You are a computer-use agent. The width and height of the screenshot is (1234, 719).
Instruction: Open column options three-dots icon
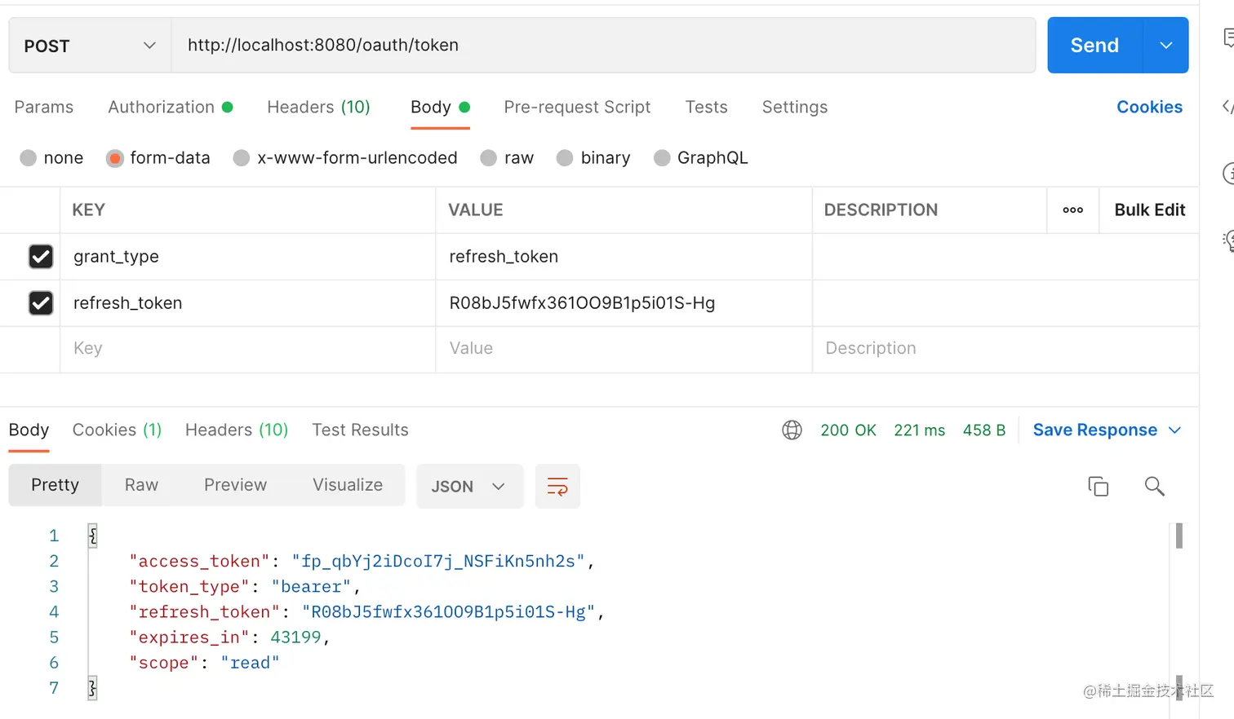tap(1072, 210)
